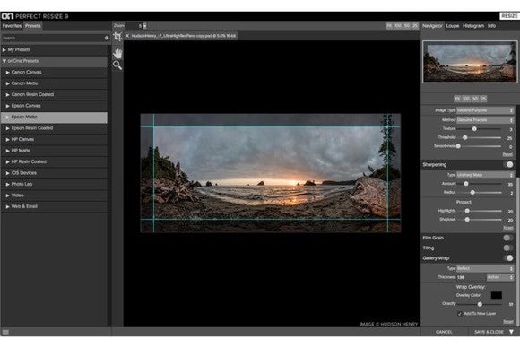Image resolution: width=520 pixels, height=348 pixels.
Task: Expand the Web & Email preset folder
Action: (8, 206)
